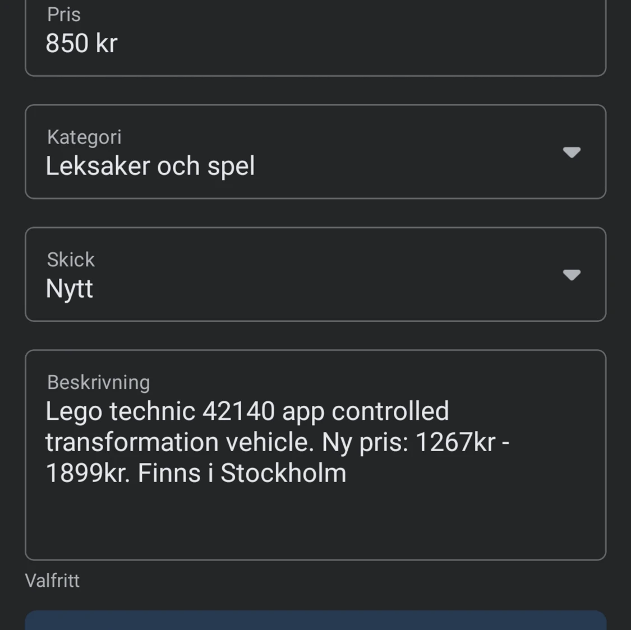Viewport: 631px width, 630px height.
Task: Place cursor at 'Finns i Stockholm' text
Action: pyautogui.click(x=242, y=473)
